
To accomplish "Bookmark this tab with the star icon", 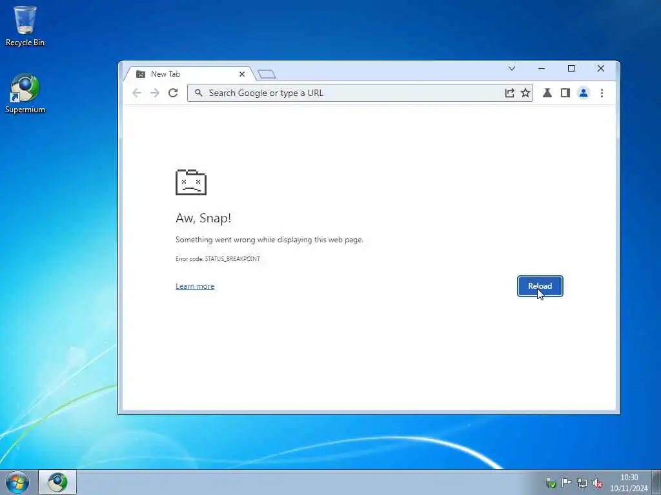I will (525, 93).
